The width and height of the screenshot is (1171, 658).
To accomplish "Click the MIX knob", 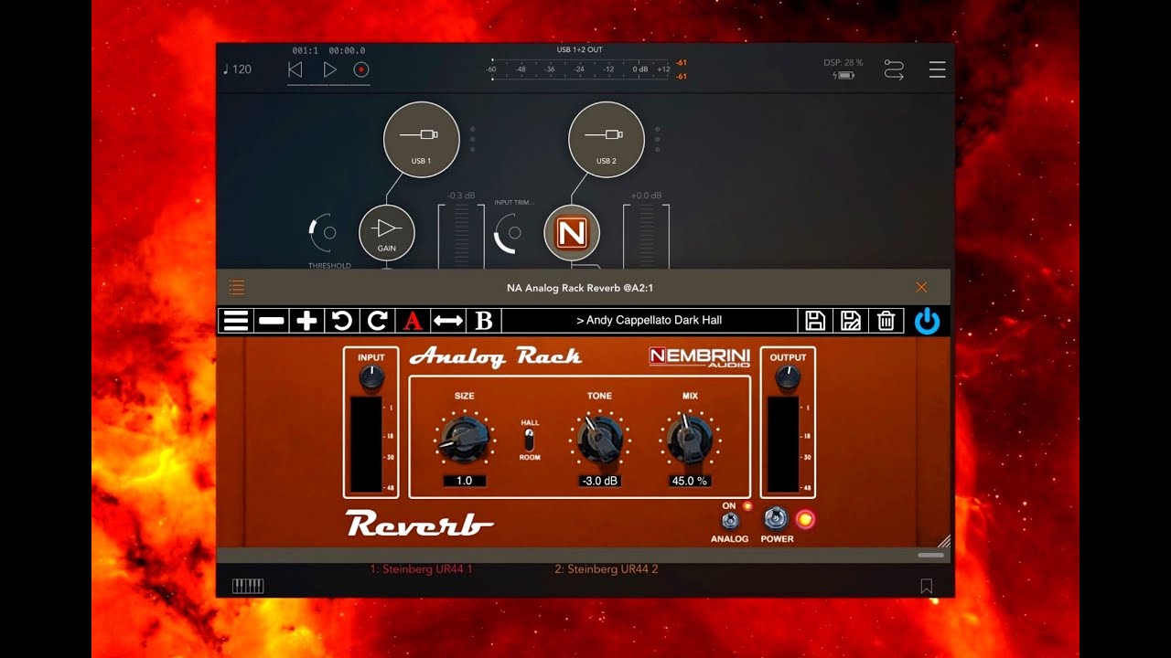I will tap(690, 440).
